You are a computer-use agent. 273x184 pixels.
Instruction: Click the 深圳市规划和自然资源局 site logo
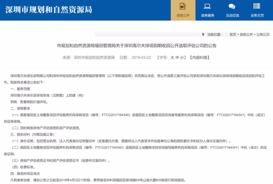[49, 9]
